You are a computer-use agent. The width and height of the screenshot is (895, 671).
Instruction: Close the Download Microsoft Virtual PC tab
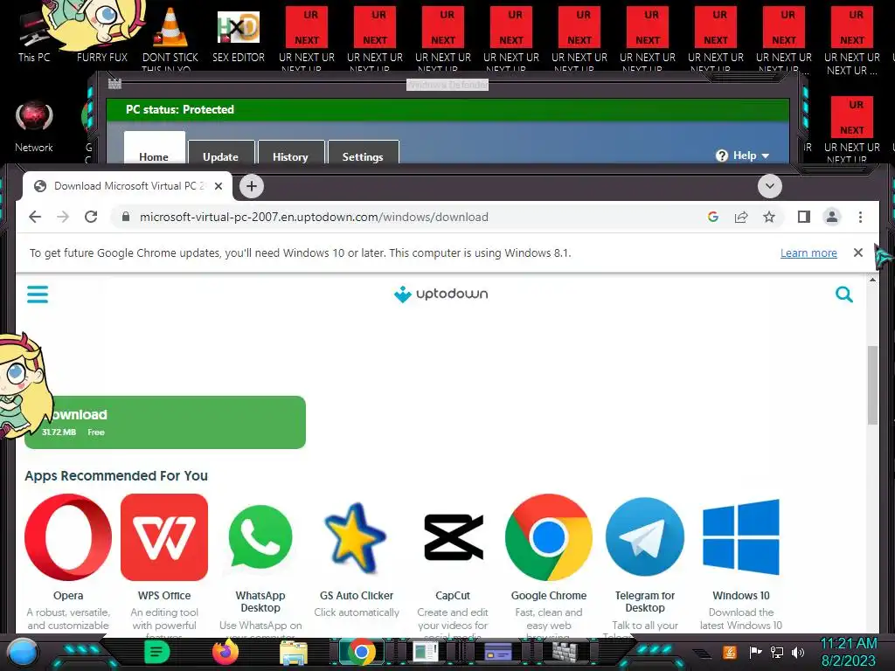click(x=218, y=186)
